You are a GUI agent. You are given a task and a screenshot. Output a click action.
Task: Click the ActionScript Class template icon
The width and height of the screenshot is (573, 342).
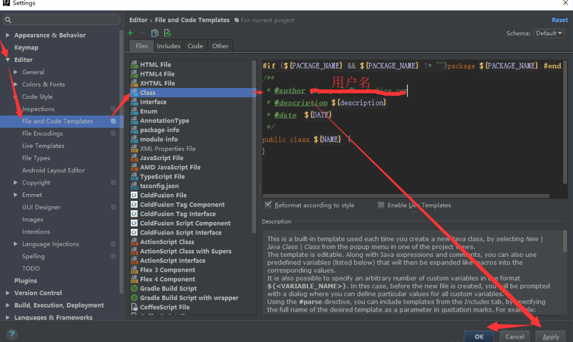tap(134, 242)
